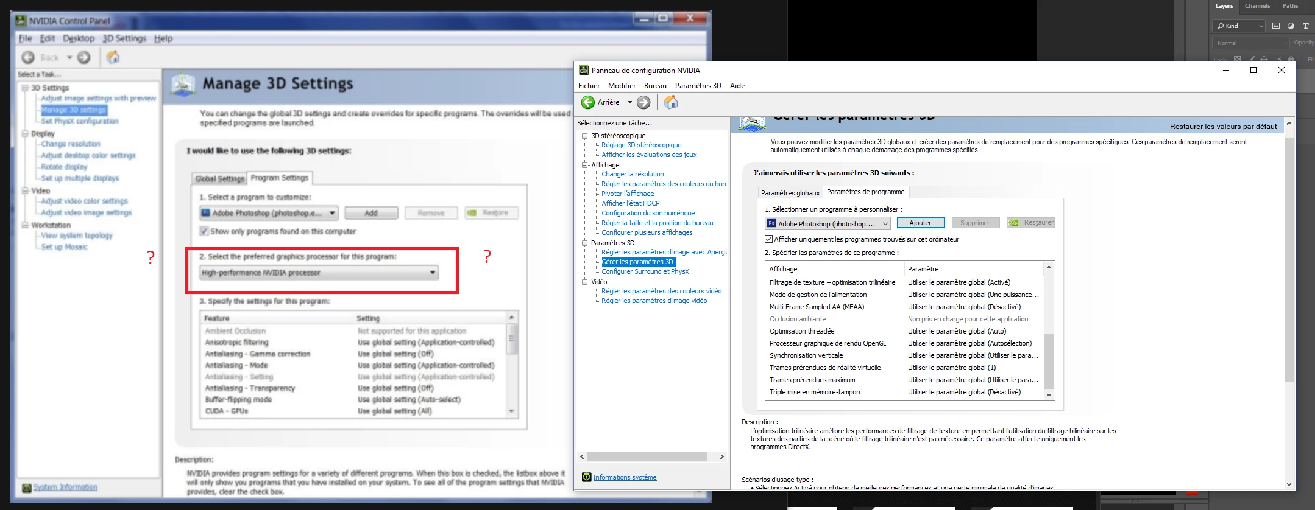Open the Bureau menu

coord(655,86)
